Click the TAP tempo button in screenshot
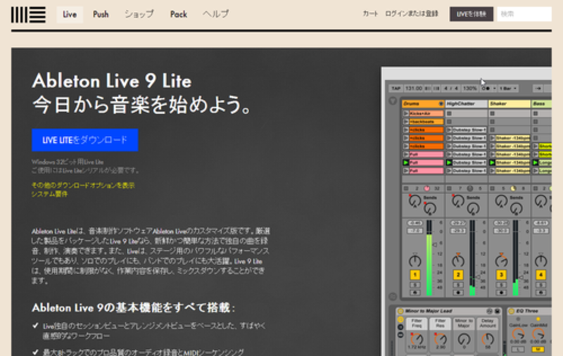 pyautogui.click(x=396, y=88)
